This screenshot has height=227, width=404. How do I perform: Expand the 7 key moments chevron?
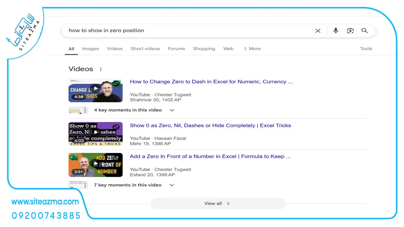click(x=172, y=185)
